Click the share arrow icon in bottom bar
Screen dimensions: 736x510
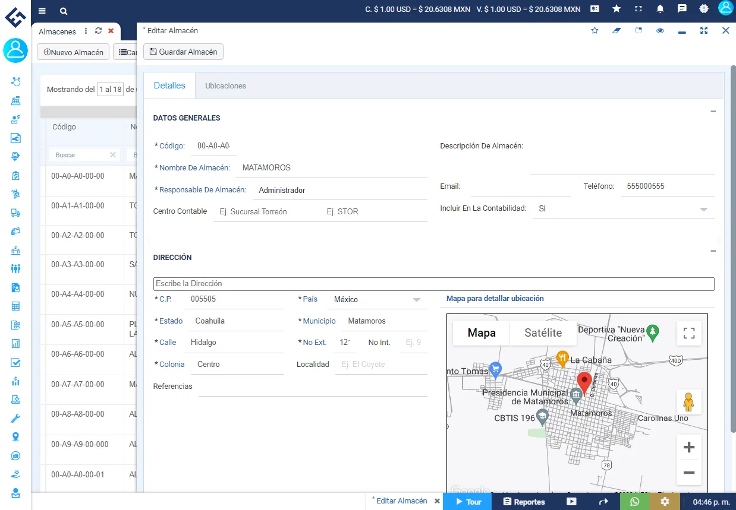pyautogui.click(x=603, y=502)
